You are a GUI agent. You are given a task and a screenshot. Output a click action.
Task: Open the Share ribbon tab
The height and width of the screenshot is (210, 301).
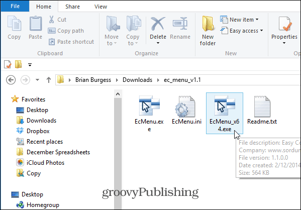pos(72,7)
